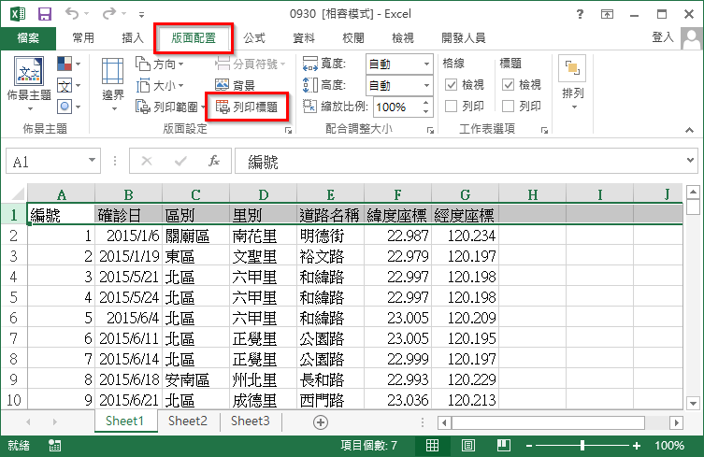Switch to the 開發人員 tab
The width and height of the screenshot is (704, 457).
click(x=464, y=38)
